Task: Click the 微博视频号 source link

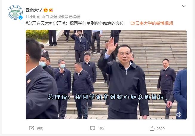Action: [x=59, y=17]
